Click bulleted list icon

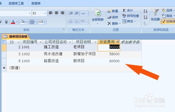[76, 22]
